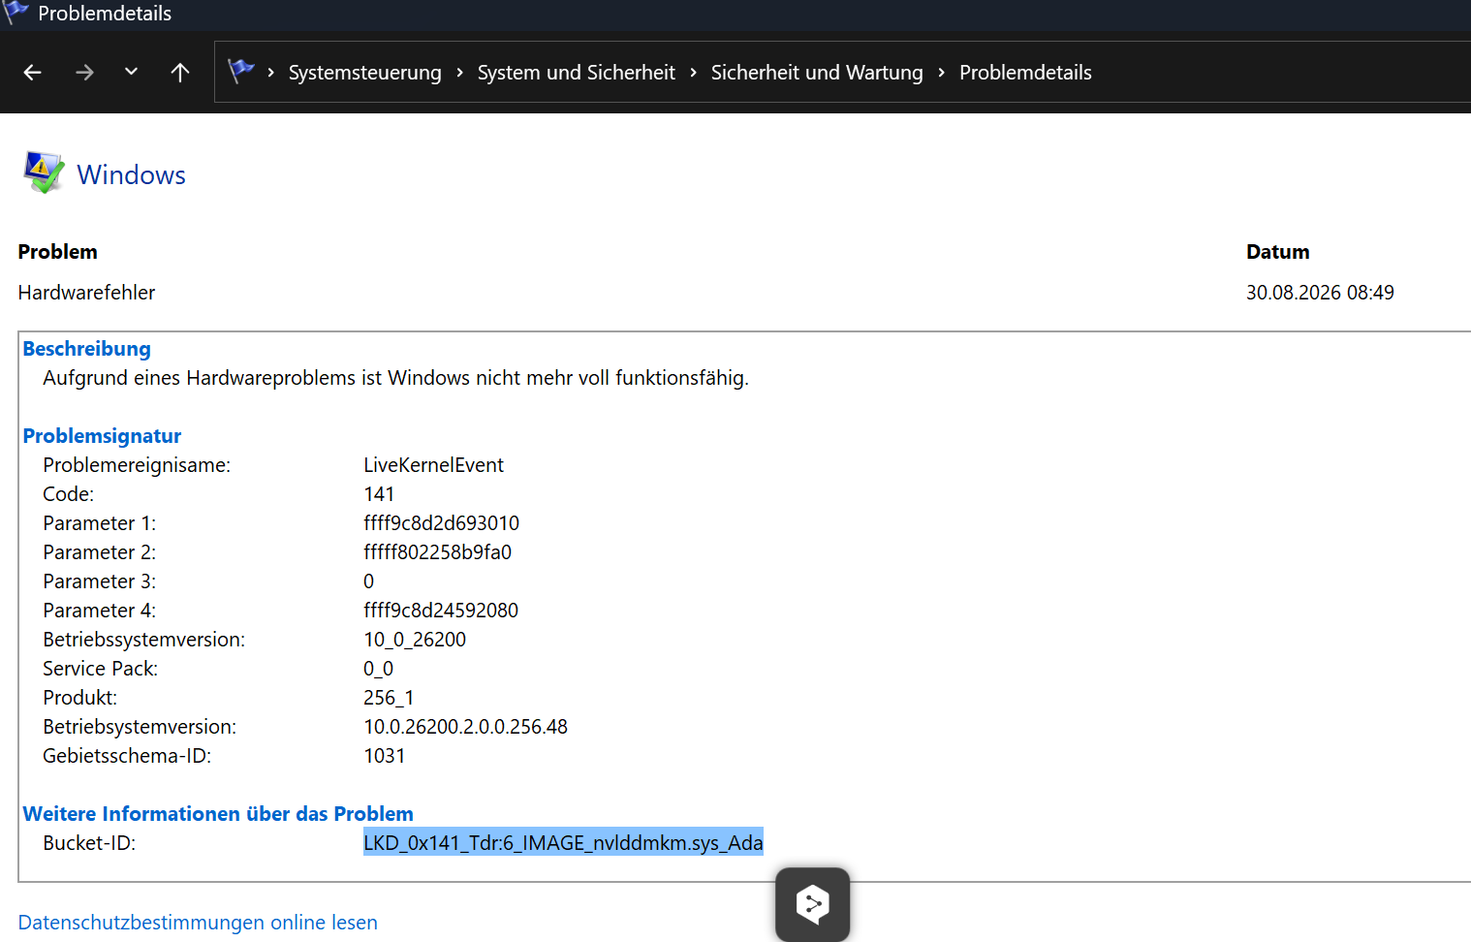The width and height of the screenshot is (1471, 942).
Task: Click the Beschreibung section heading
Action: 87,349
